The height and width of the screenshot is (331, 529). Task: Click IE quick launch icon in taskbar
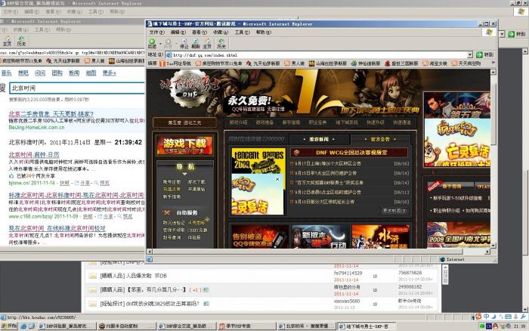[x=23, y=326]
